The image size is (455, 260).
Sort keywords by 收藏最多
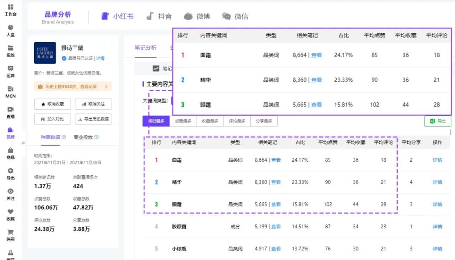coord(210,121)
